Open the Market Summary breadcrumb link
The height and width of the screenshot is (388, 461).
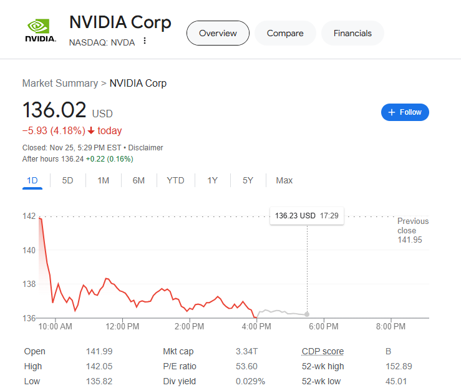click(x=60, y=83)
